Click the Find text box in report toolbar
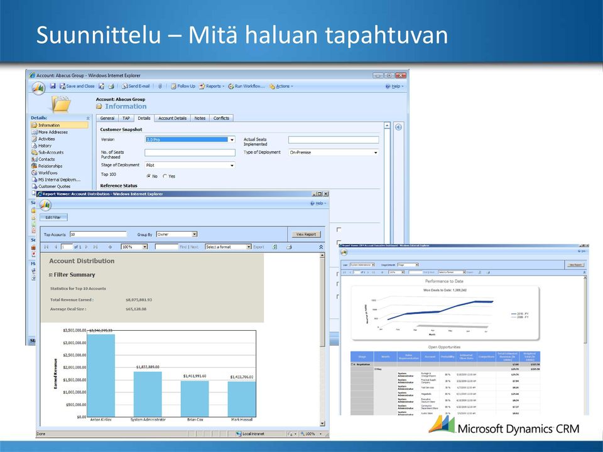Image resolution: width=603 pixels, height=452 pixels. tap(166, 247)
